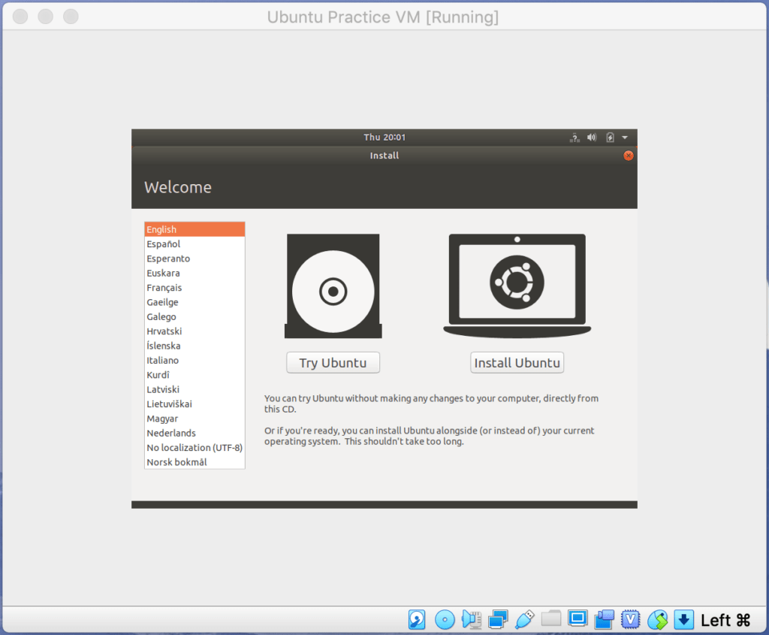The height and width of the screenshot is (635, 769).
Task: Select Nederlands in the language list
Action: [195, 434]
